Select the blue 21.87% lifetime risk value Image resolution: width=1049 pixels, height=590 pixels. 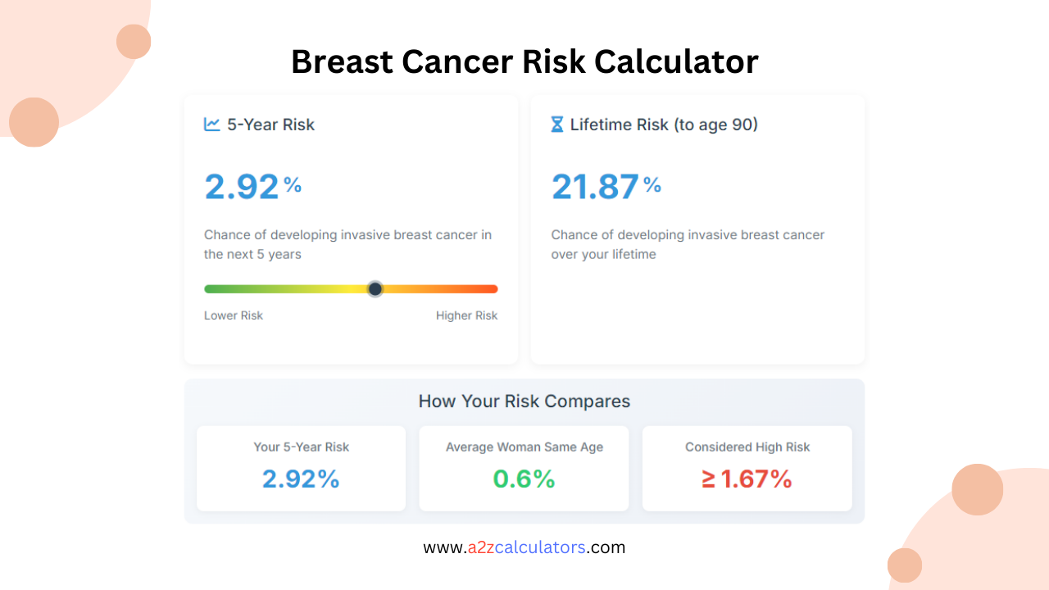pos(595,186)
